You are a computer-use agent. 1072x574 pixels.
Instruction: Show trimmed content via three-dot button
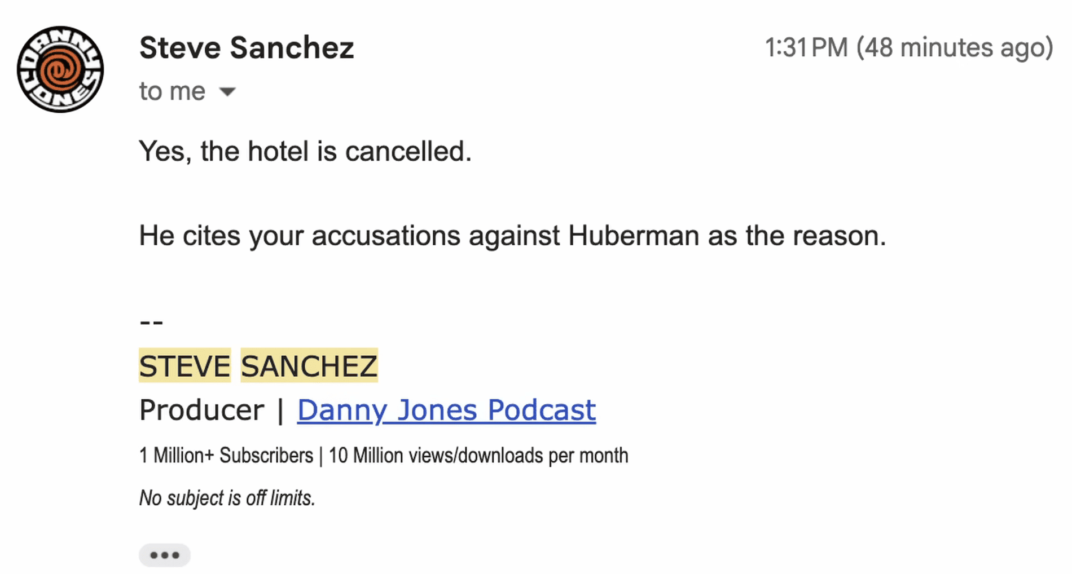coord(164,555)
